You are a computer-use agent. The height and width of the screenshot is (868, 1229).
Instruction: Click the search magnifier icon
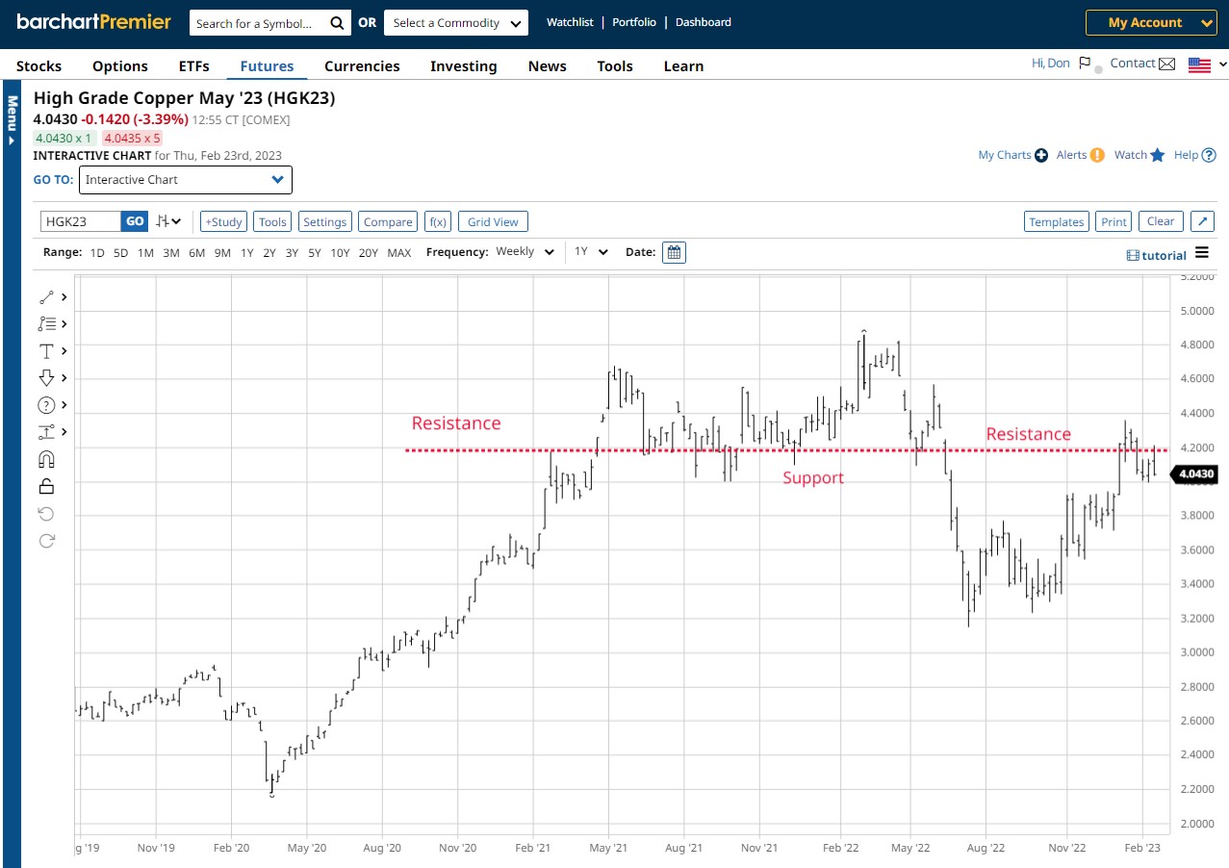click(337, 23)
